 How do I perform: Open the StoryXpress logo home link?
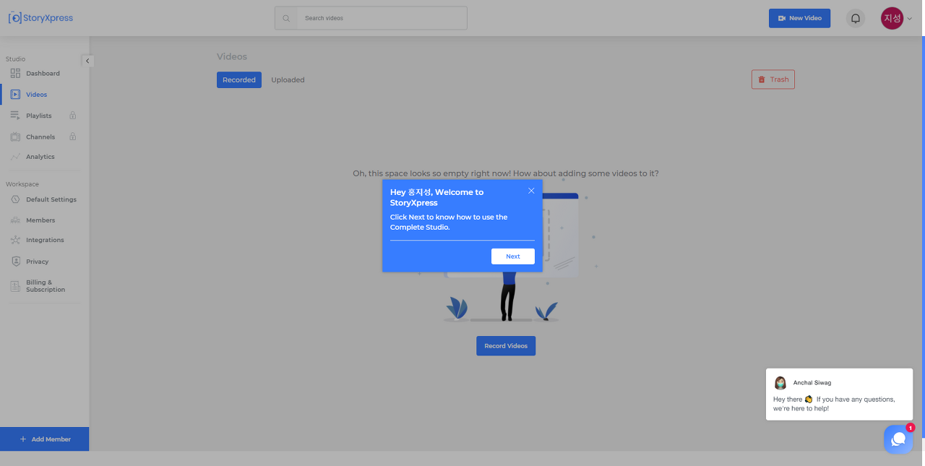click(40, 18)
